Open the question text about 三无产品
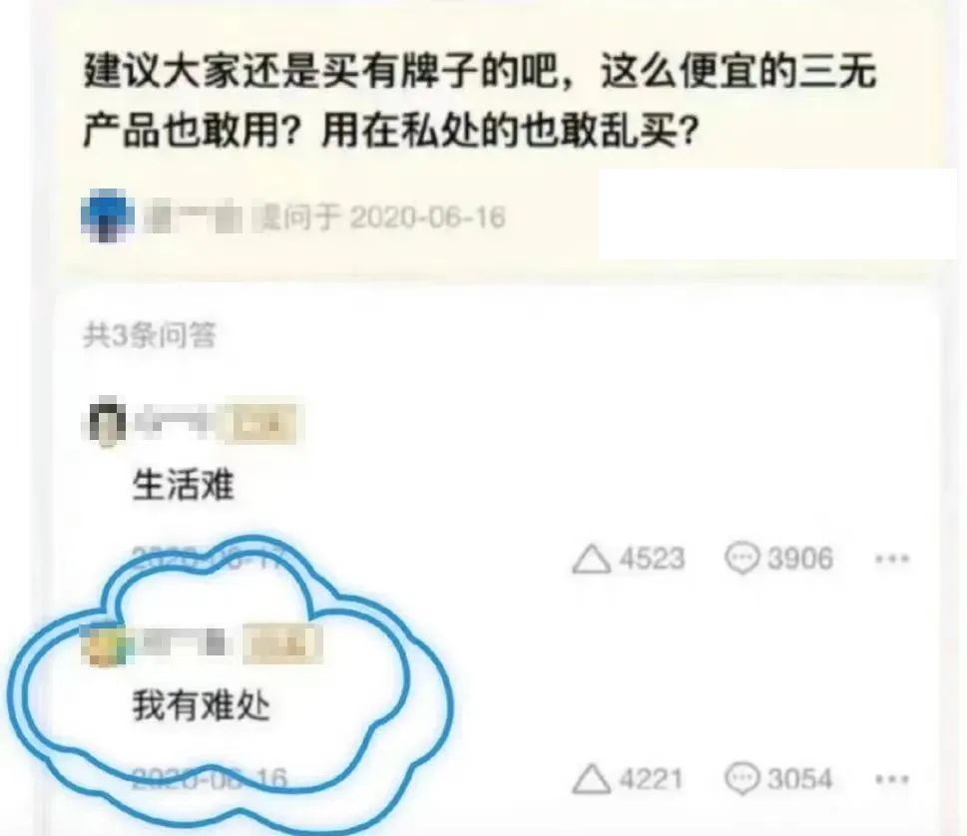 point(480,101)
